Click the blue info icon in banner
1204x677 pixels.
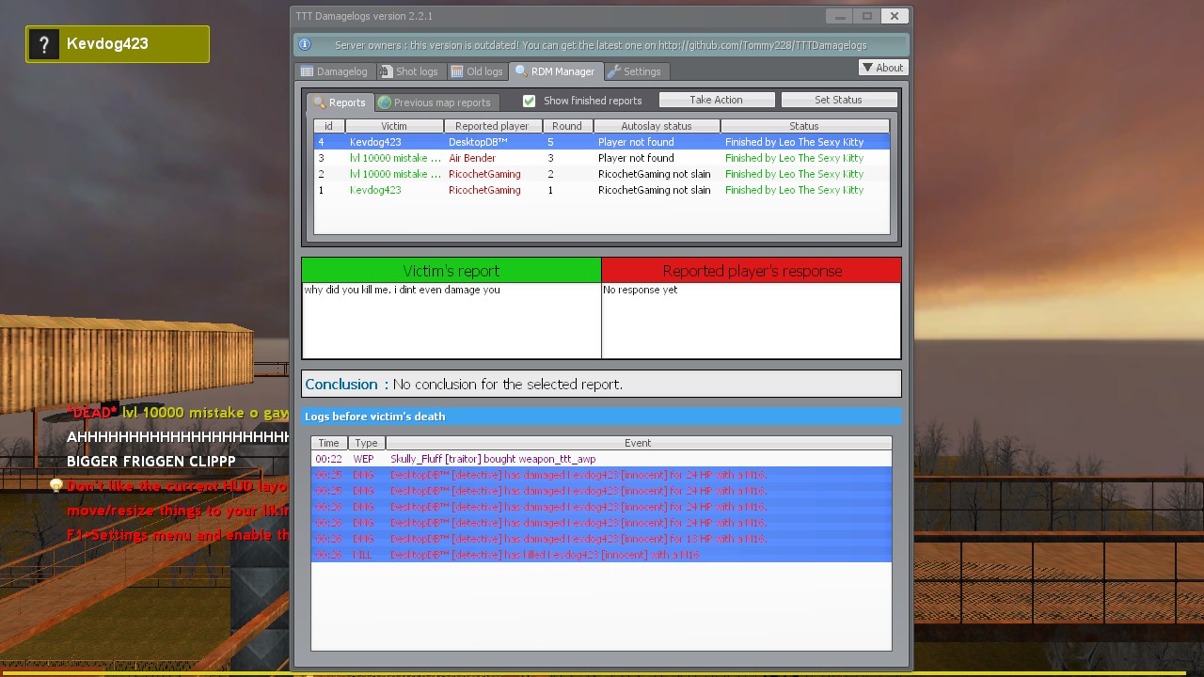[x=305, y=44]
